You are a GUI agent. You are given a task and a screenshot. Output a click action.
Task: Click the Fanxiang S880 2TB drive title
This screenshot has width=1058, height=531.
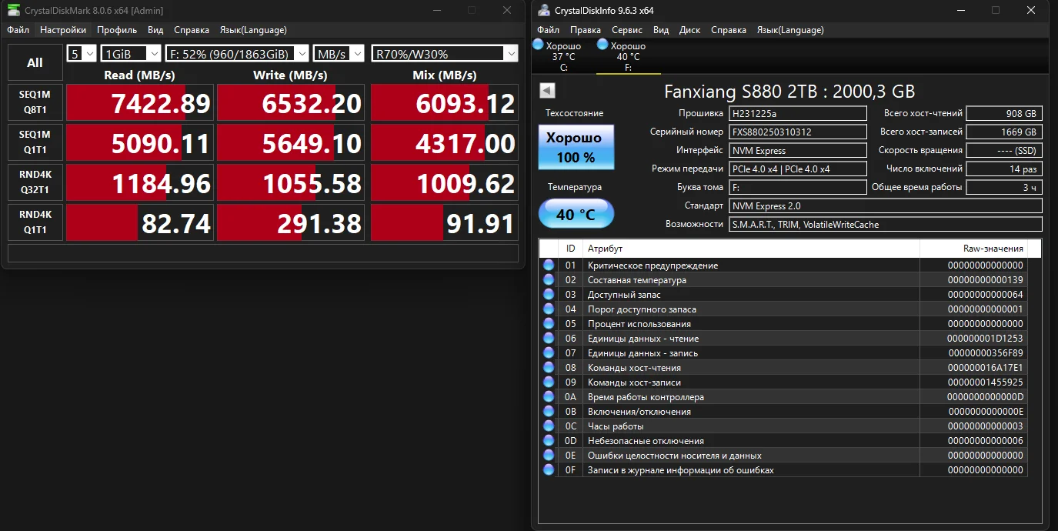[789, 91]
